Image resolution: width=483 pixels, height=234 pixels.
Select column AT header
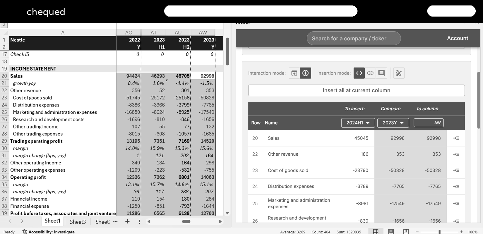coord(153,32)
